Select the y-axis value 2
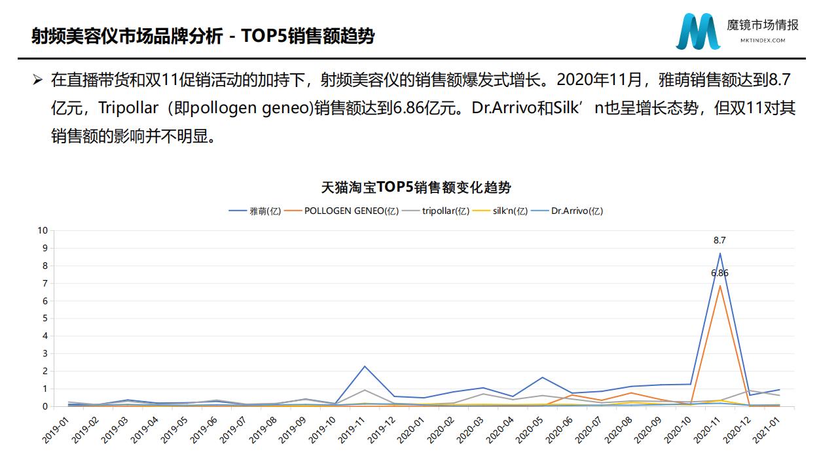Image resolution: width=838 pixels, height=471 pixels. 46,371
